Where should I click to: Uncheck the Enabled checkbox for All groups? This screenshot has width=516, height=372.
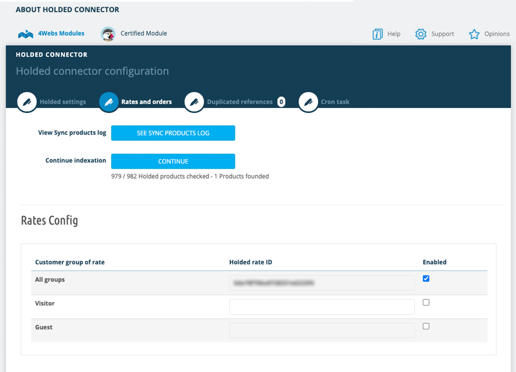click(426, 279)
